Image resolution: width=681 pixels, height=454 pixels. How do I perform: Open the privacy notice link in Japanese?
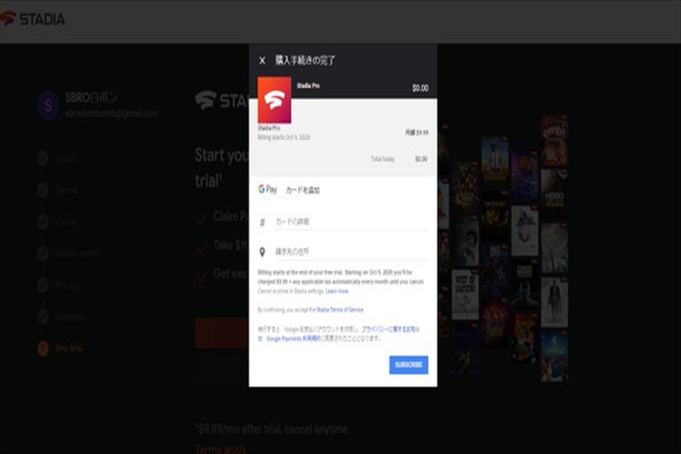point(390,329)
